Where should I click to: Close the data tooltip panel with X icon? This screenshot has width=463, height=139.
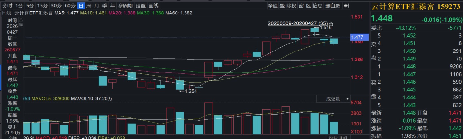pos(21,20)
